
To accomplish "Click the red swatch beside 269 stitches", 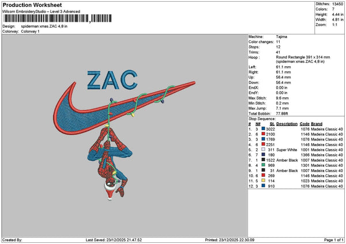I will coord(263,176).
